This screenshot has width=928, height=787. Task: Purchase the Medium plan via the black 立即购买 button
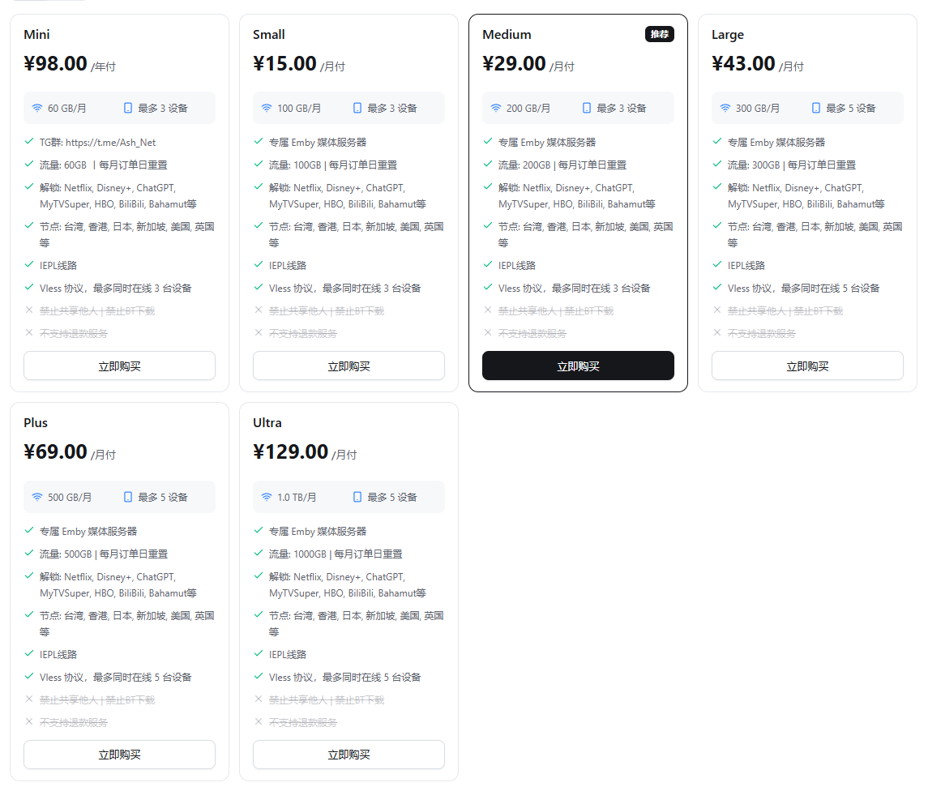click(578, 366)
